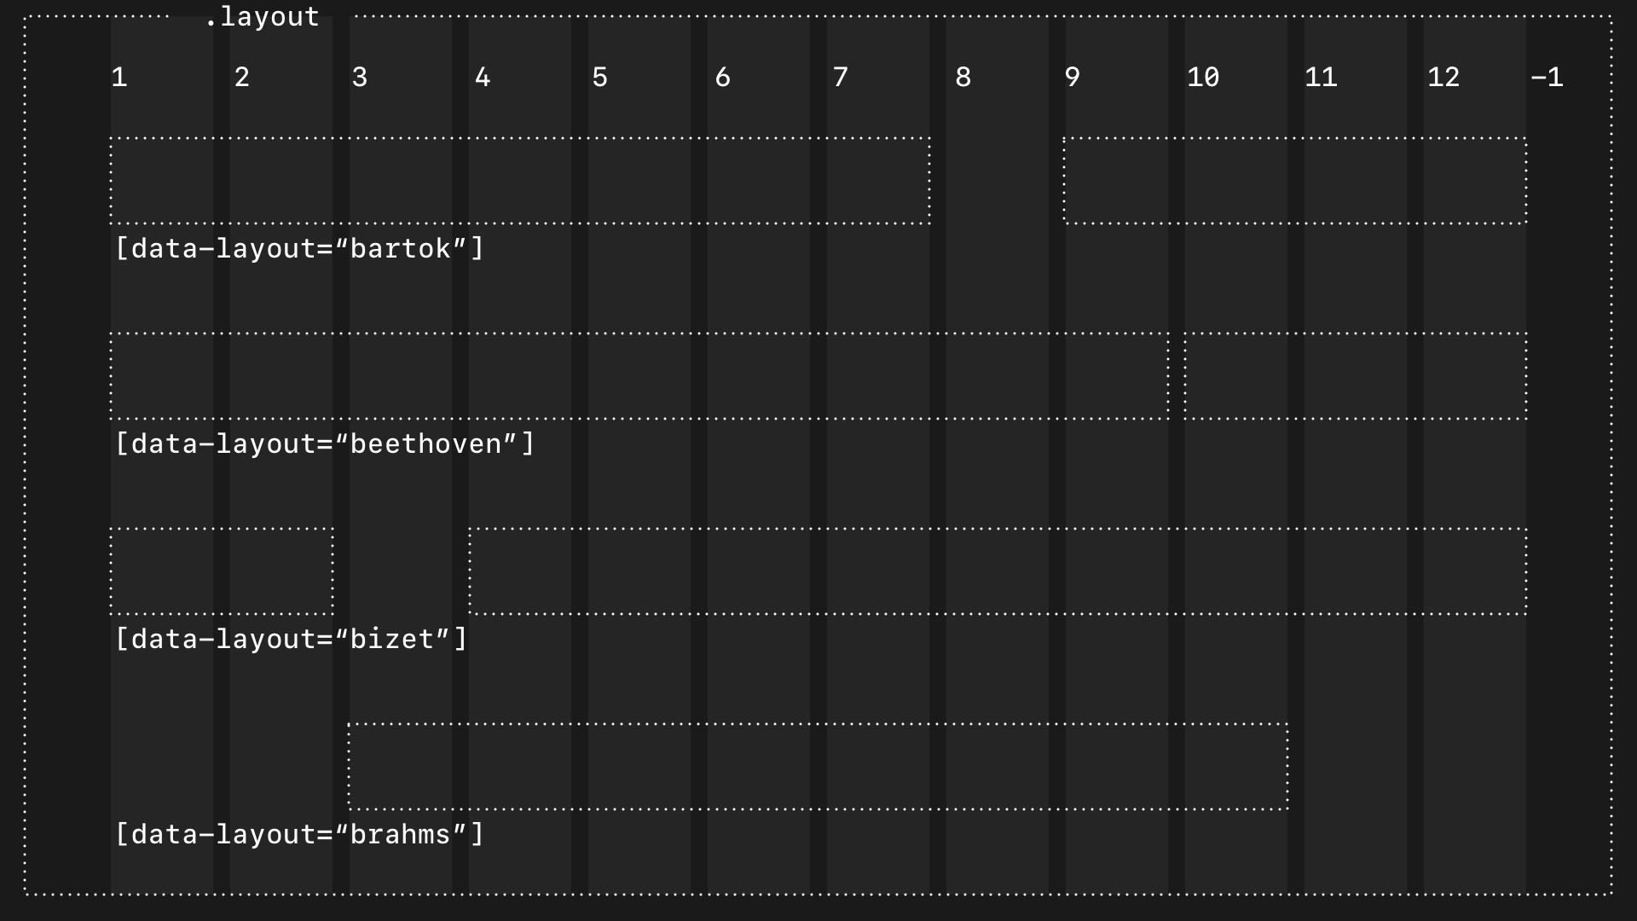
Task: Select the large beethoven grid area
Action: coord(639,375)
